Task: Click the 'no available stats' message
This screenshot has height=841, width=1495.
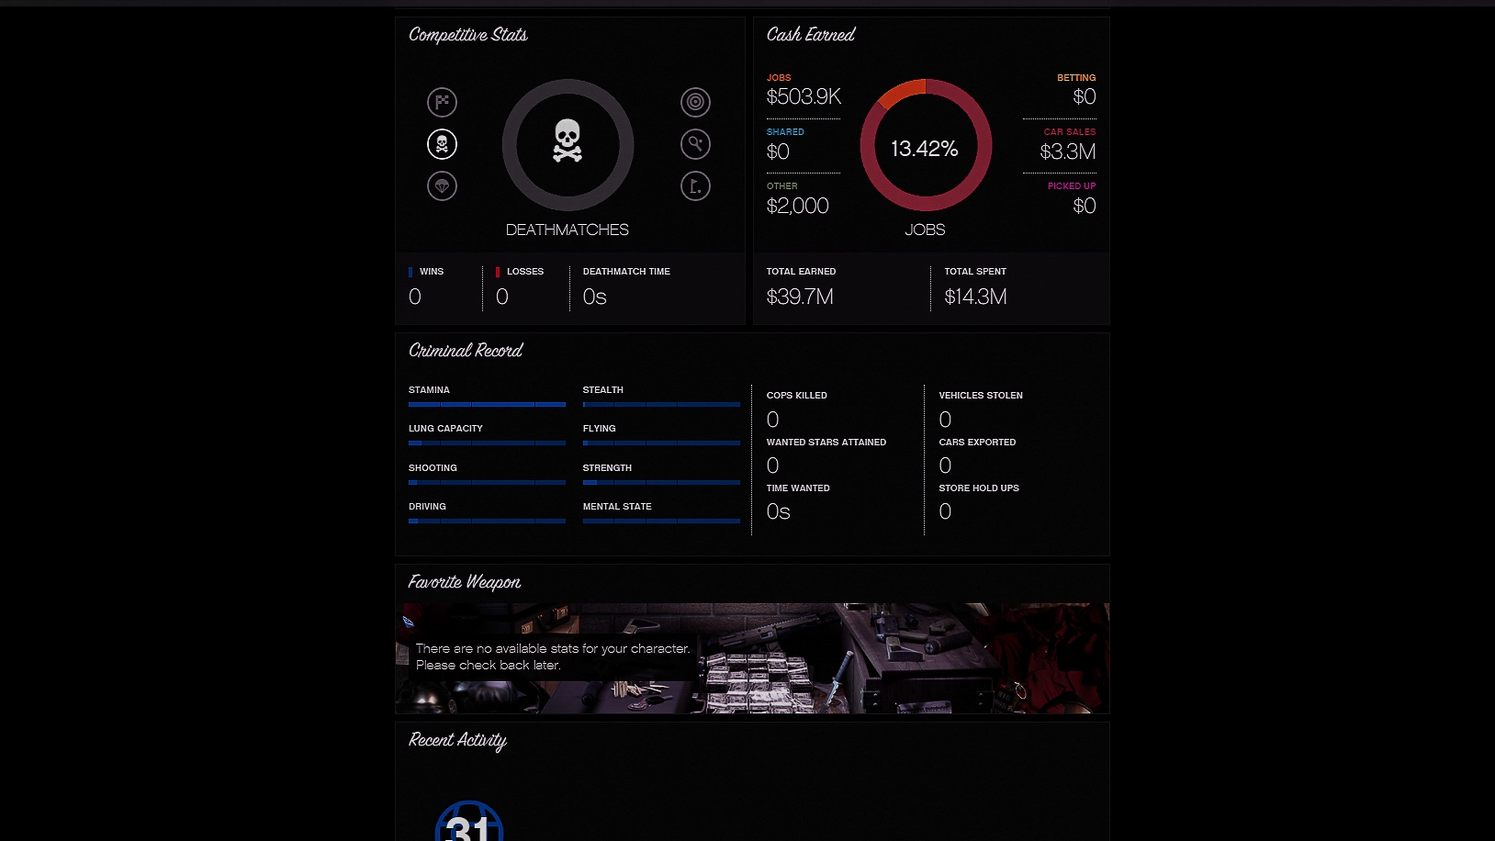Action: [553, 656]
